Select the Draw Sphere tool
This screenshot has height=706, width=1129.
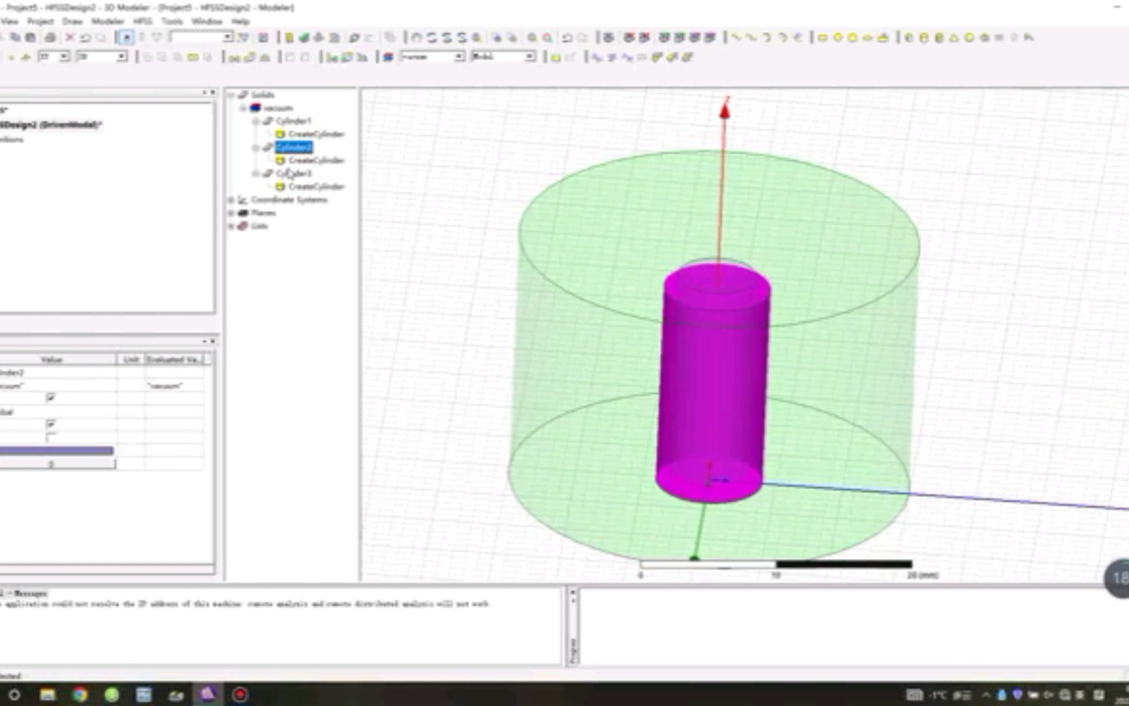tap(970, 38)
